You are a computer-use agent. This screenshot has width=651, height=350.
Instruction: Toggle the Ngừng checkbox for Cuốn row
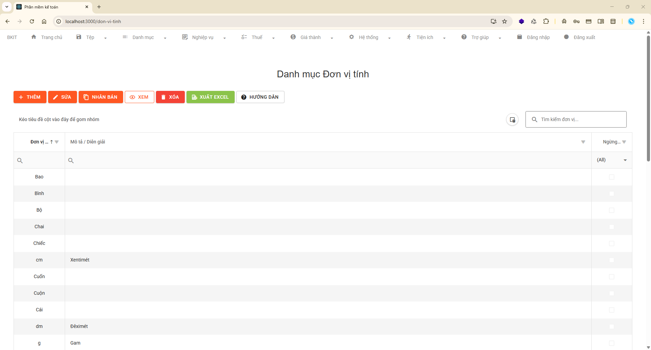[x=612, y=277]
